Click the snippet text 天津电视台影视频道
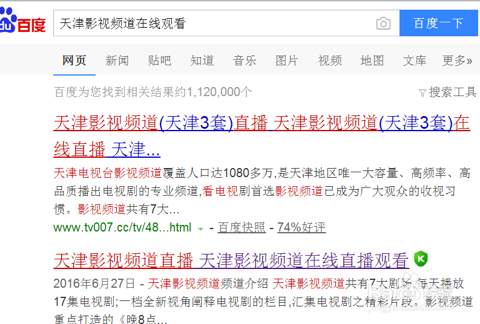 coord(108,173)
